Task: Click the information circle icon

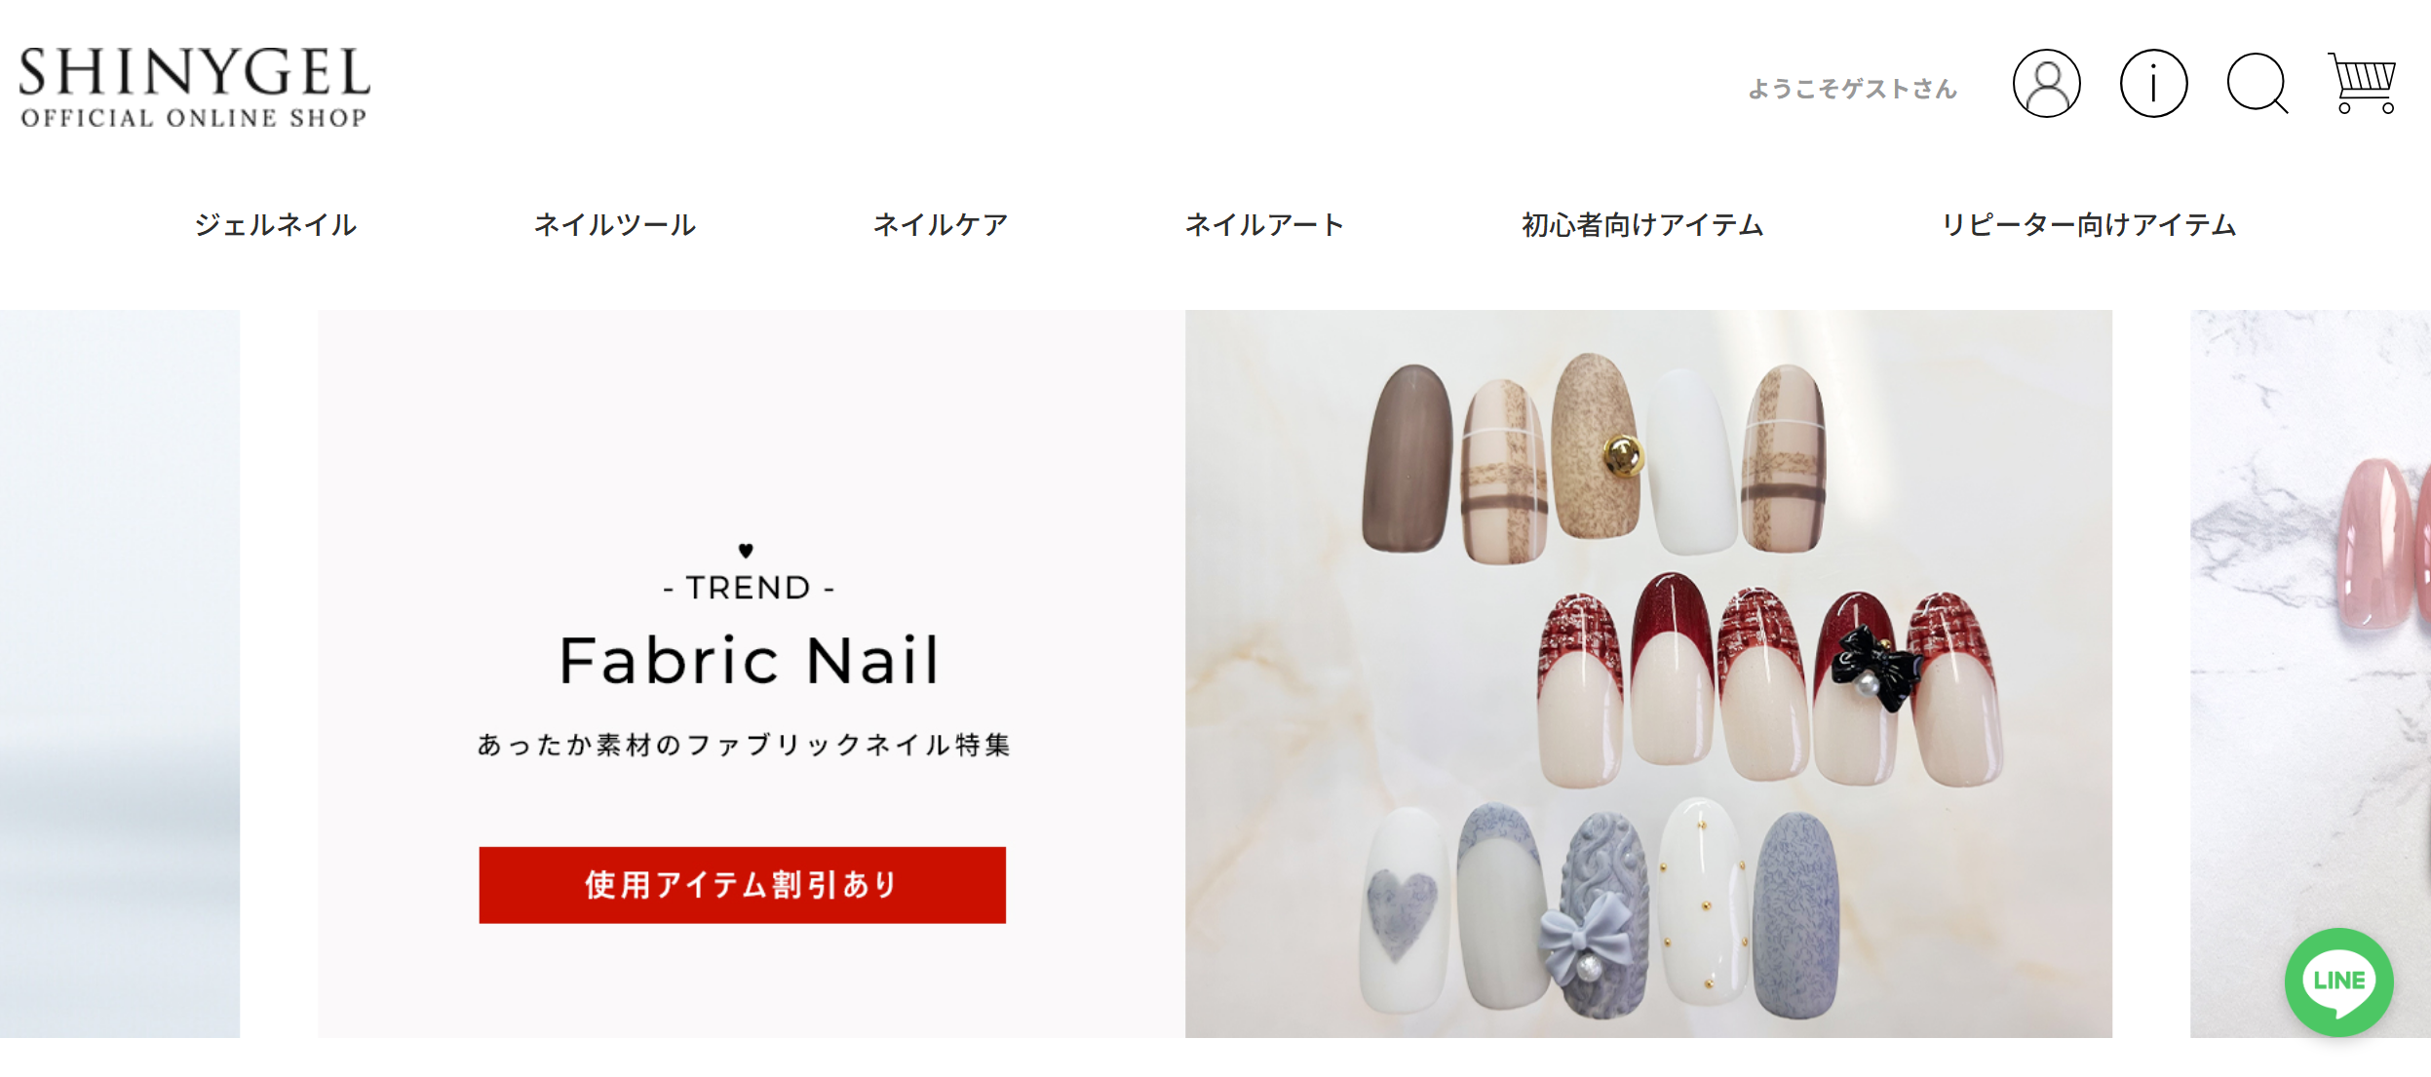Action: (x=2153, y=84)
